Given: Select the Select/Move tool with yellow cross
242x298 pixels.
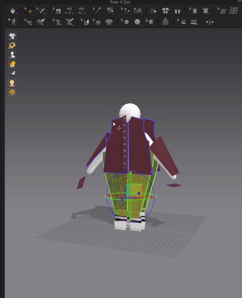Looking at the screenshot, I should click(29, 10).
